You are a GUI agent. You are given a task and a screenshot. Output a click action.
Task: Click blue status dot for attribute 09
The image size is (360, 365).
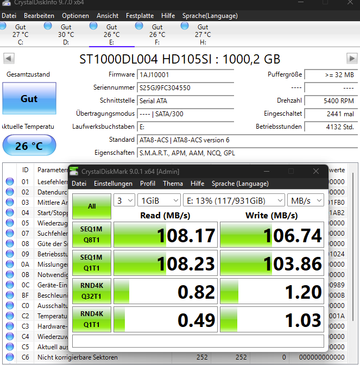10,254
